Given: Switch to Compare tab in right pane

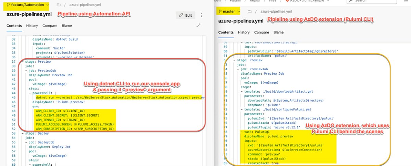Looking at the screenshot, I should (262, 32).
